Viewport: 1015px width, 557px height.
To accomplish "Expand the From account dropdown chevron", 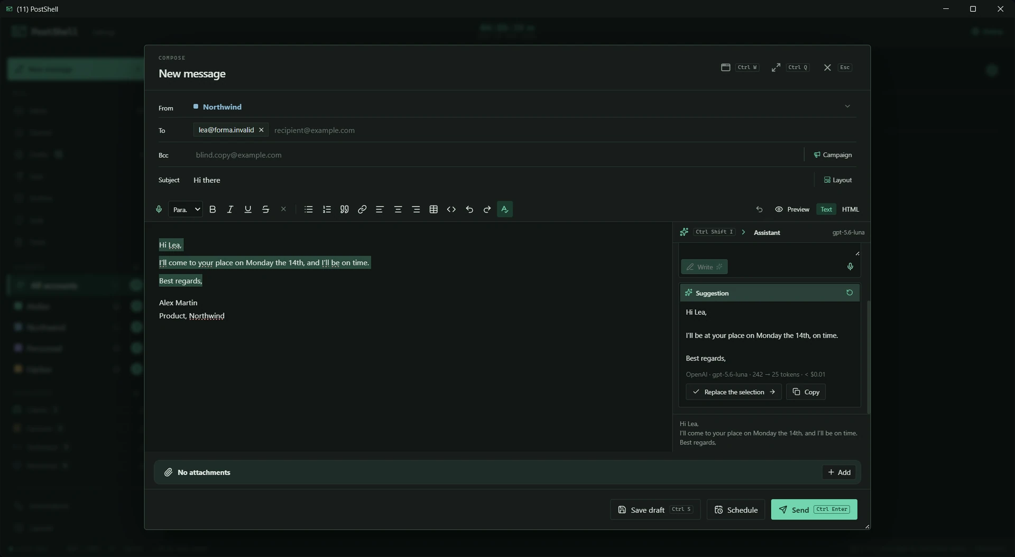I will click(x=847, y=106).
